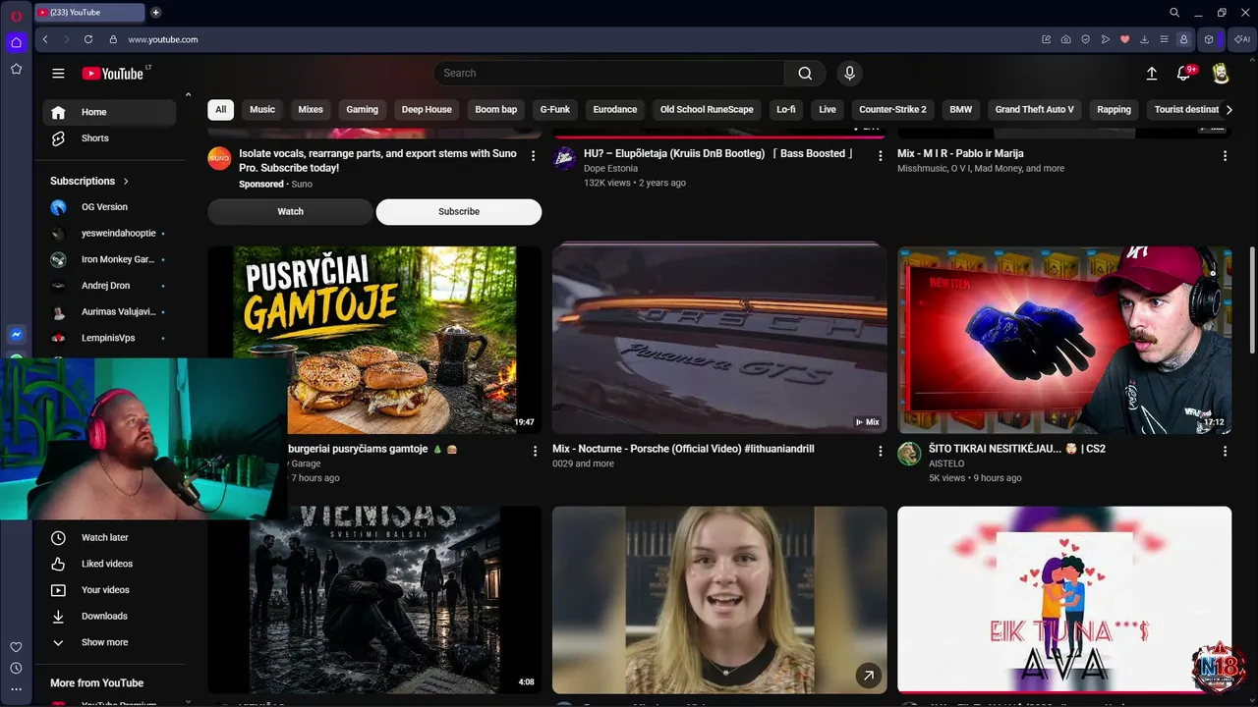Expand the Subscriptions section

click(89, 181)
